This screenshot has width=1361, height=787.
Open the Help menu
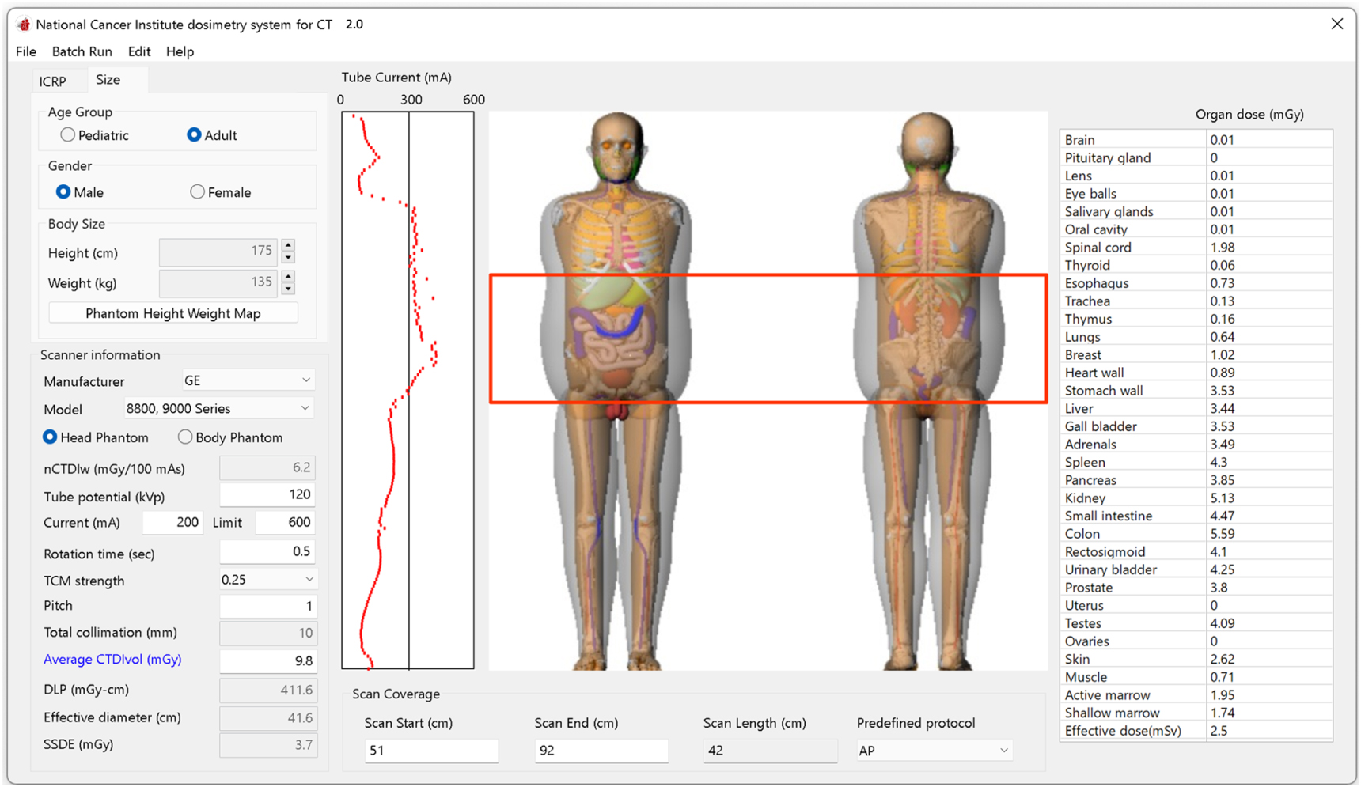tap(180, 51)
